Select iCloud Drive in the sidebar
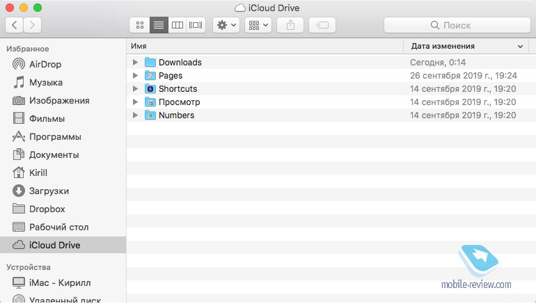Viewport: 536px width, 304px height. (x=63, y=245)
